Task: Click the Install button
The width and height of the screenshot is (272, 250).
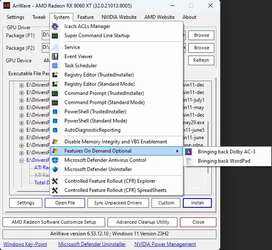Action: pyautogui.click(x=197, y=203)
